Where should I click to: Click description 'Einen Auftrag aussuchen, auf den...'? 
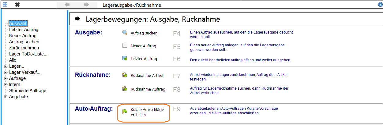click(x=242, y=34)
